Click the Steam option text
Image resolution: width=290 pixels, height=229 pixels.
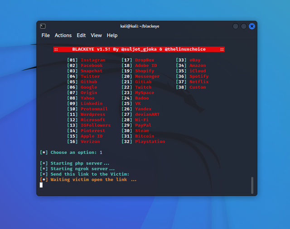142,131
